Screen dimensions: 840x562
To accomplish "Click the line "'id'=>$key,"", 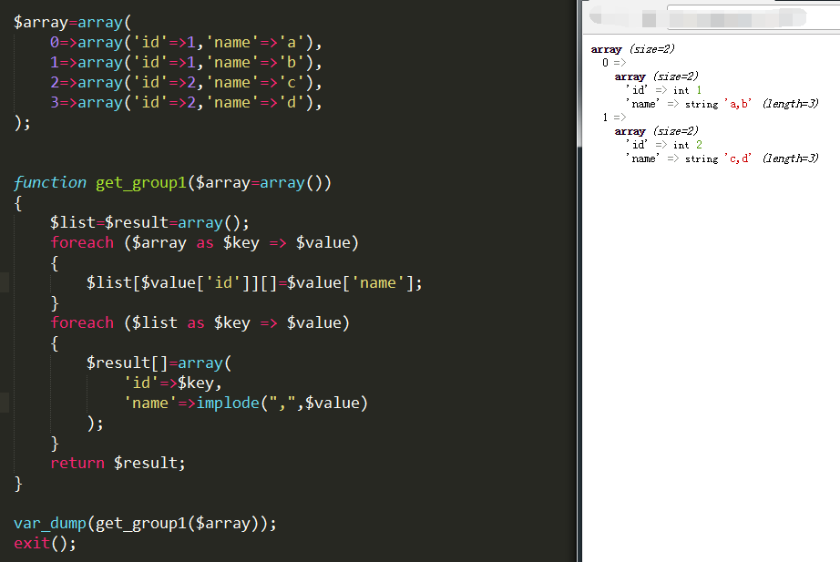I will [172, 383].
